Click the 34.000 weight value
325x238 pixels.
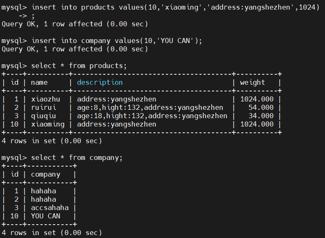coord(261,116)
